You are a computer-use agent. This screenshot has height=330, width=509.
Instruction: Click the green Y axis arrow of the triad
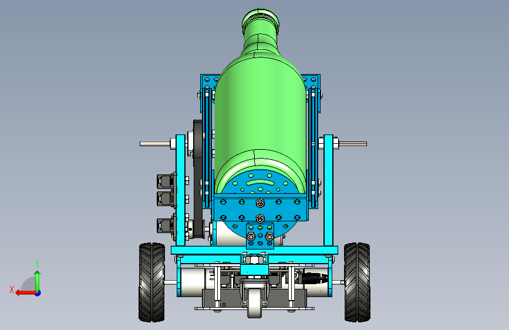[x=38, y=281]
